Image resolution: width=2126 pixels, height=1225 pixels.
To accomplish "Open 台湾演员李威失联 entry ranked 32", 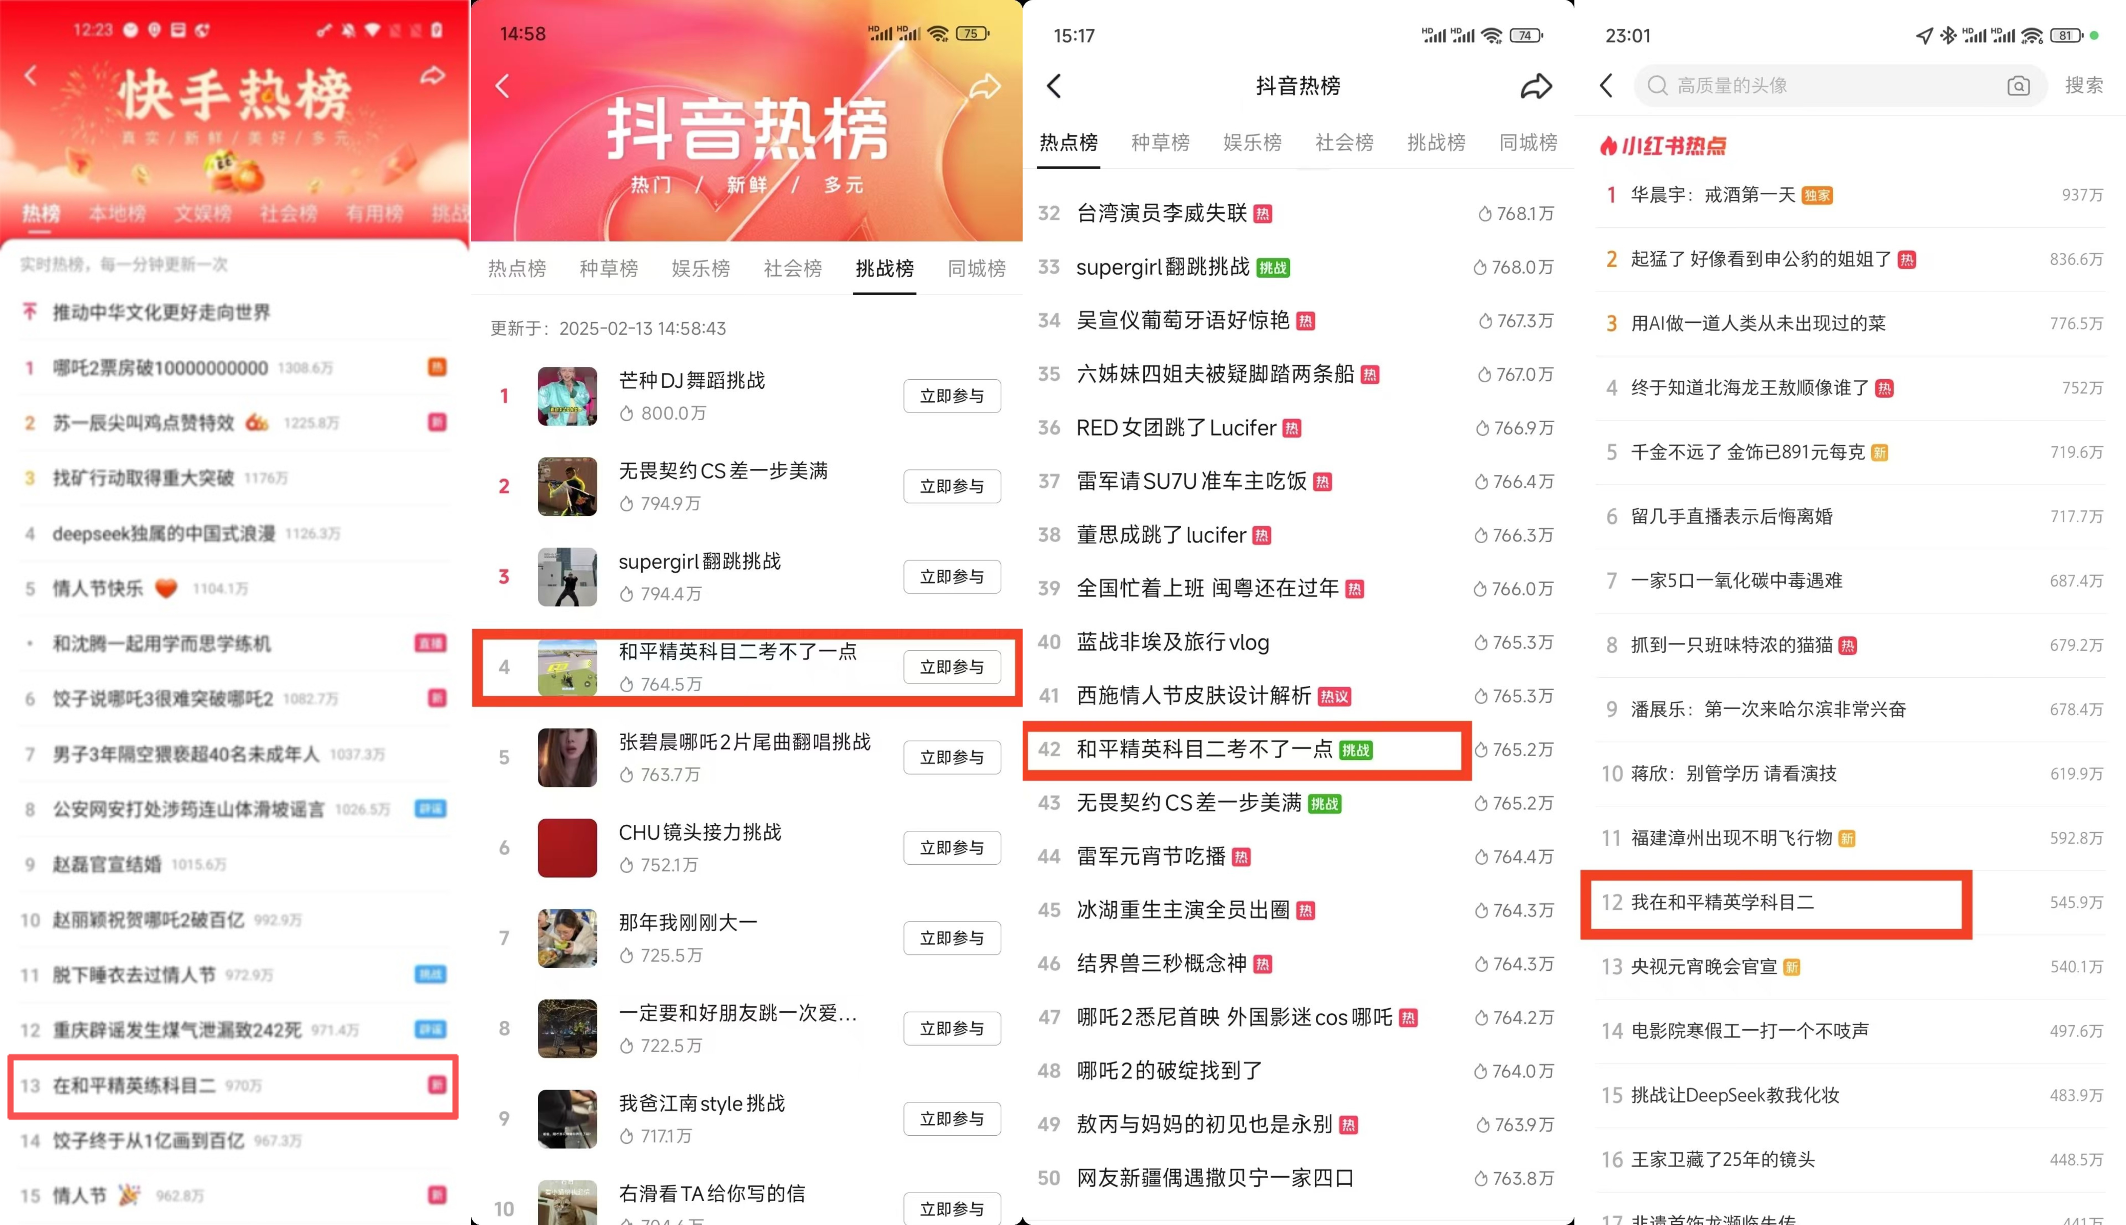I will 1296,214.
